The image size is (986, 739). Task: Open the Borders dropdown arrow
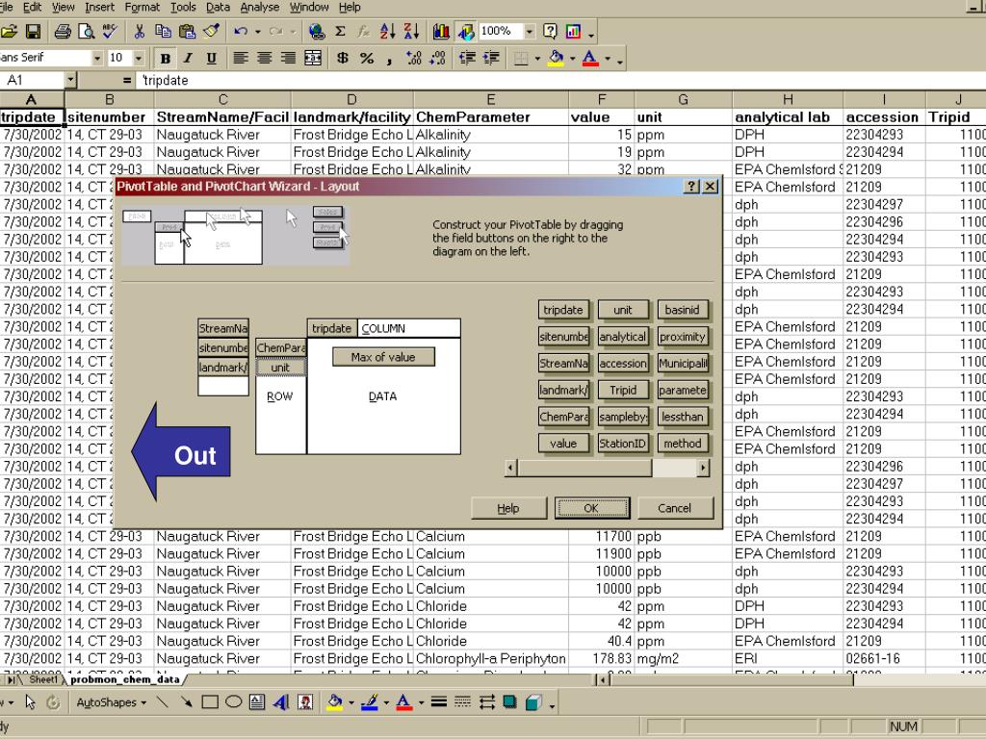coord(537,59)
